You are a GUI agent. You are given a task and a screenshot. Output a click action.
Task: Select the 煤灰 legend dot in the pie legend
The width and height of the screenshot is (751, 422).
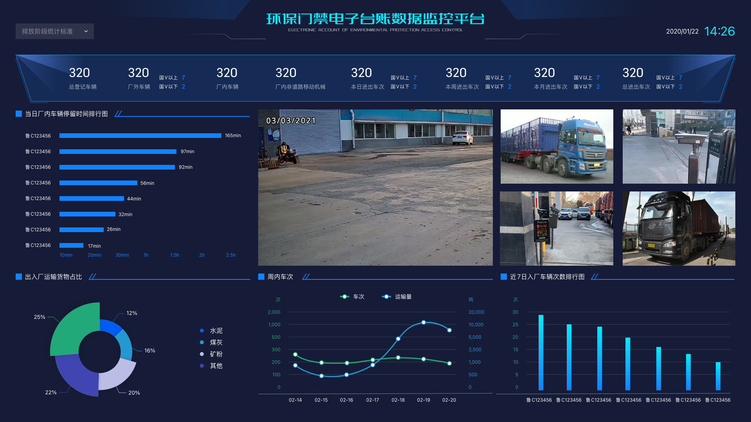[x=202, y=342]
